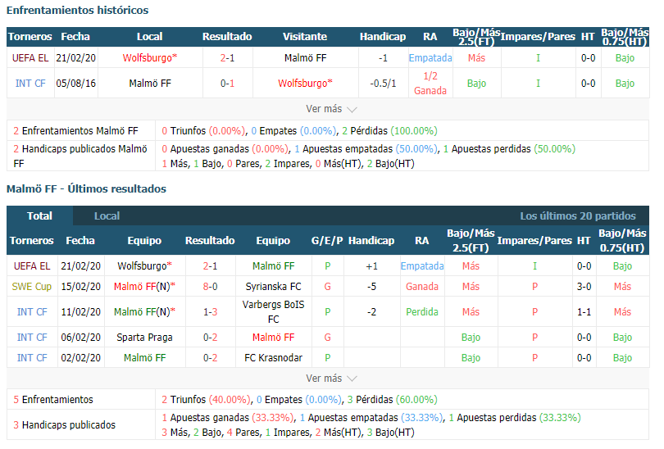Click the 1-3 result versus Varbergs BoIS
664x449 pixels.
coord(210,312)
